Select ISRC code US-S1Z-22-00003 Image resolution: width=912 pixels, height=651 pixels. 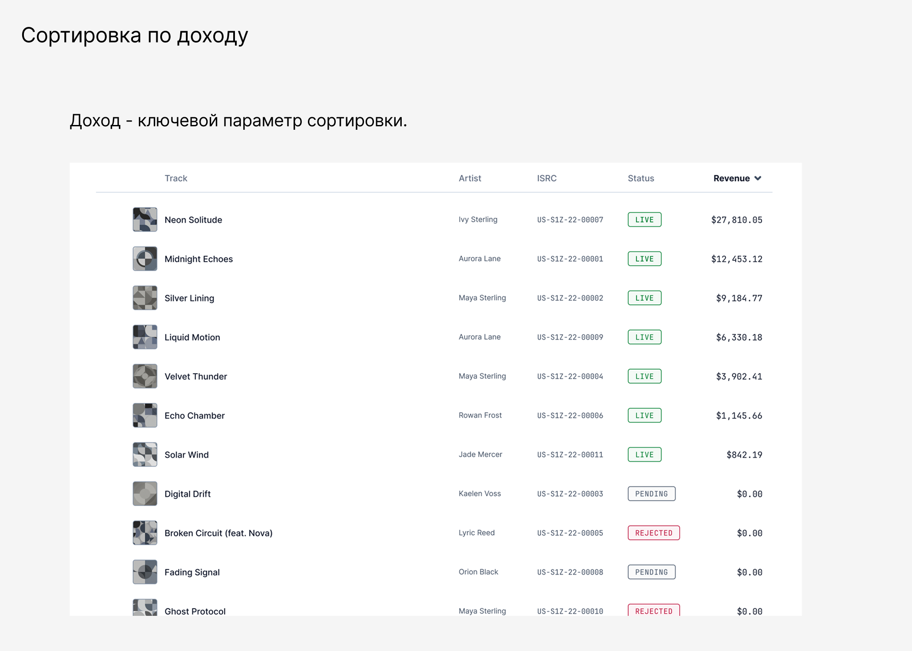(570, 493)
